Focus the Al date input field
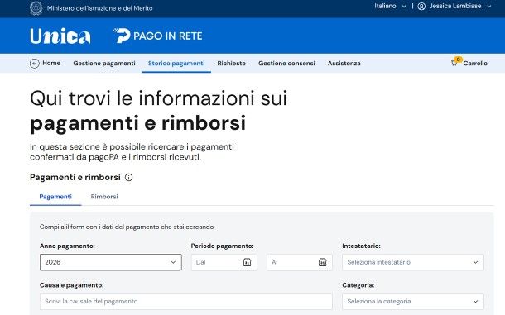505x315 pixels. 300,262
